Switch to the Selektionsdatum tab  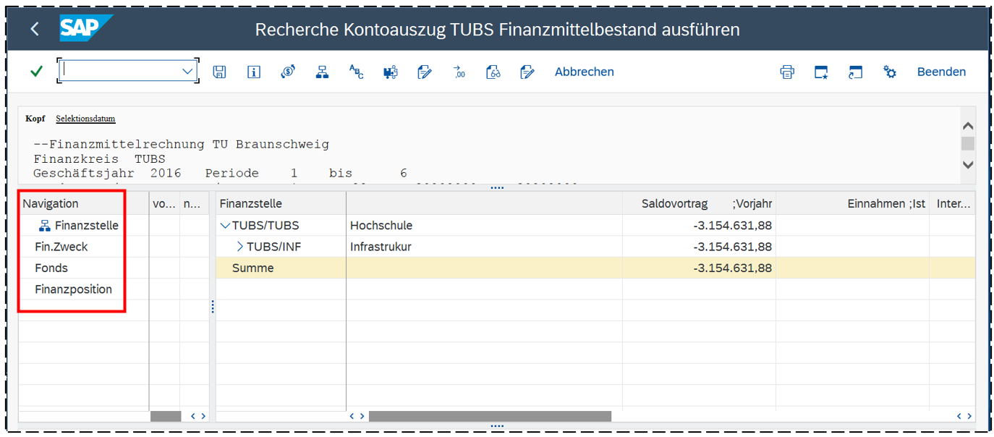85,119
